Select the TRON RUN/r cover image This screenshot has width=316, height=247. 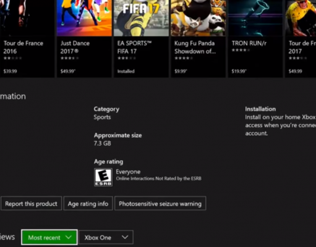(x=255, y=18)
